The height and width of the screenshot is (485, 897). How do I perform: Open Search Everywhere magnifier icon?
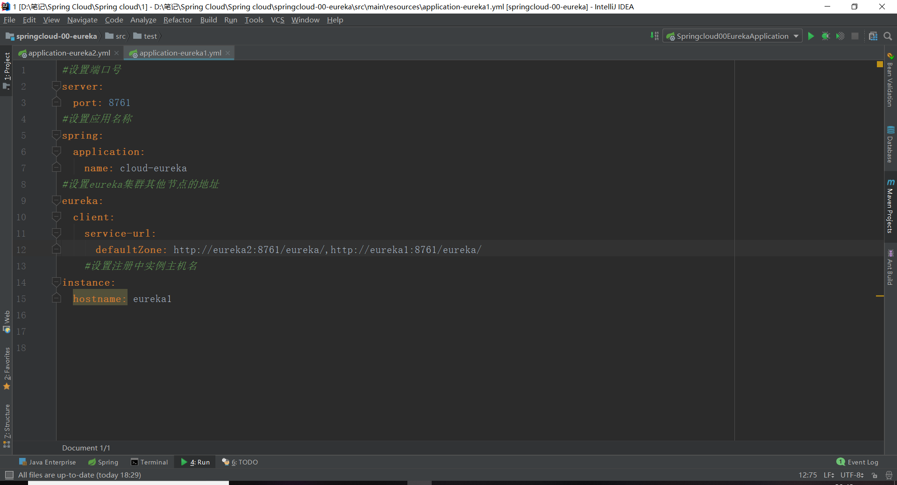click(x=888, y=36)
